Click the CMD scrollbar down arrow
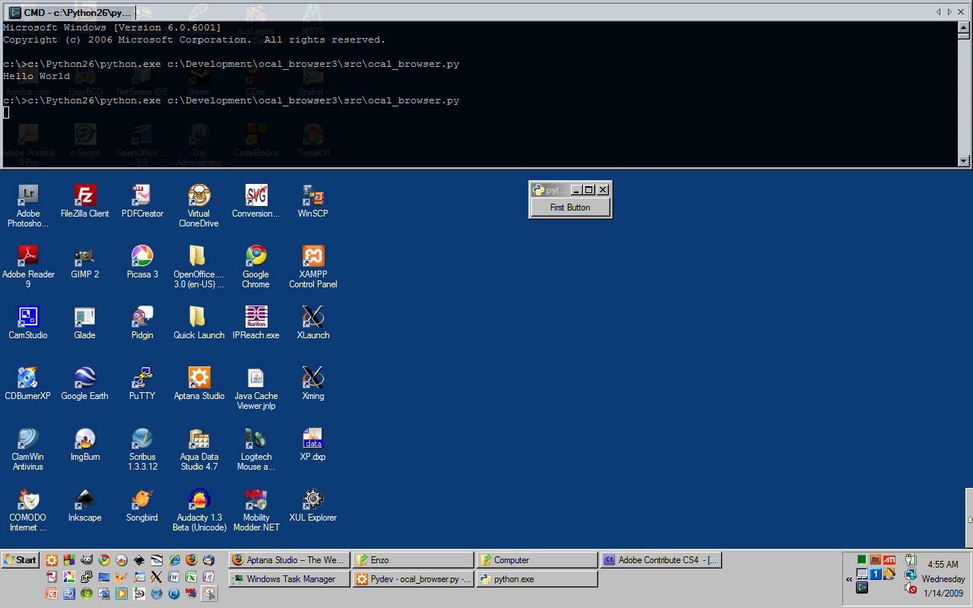The width and height of the screenshot is (973, 608). (x=964, y=161)
